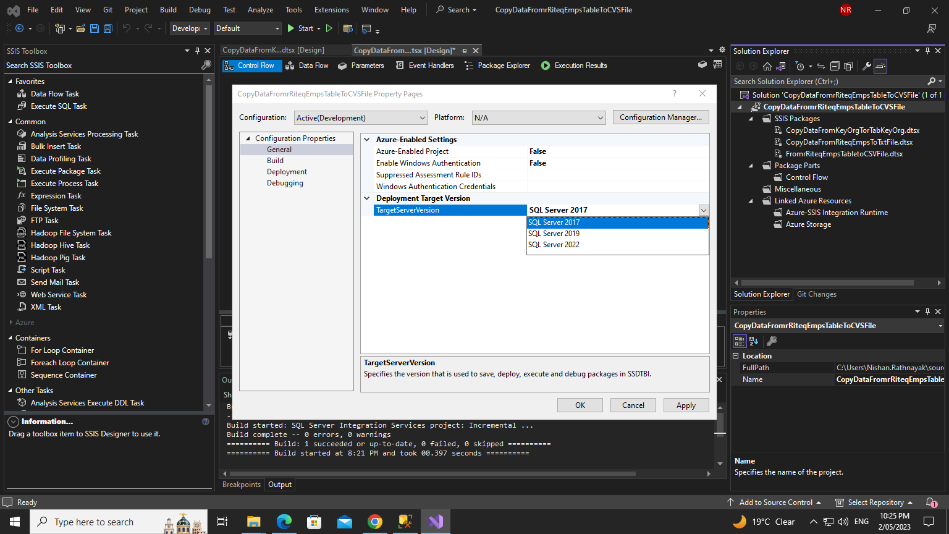Click the Variables icon in designer toolbar
Viewport: 949px width, 534px height.
point(717,65)
